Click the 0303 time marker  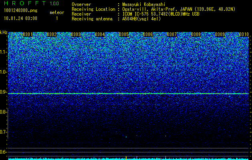coord(76,34)
